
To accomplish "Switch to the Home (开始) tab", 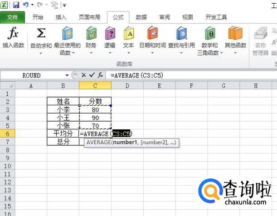I will pos(38,17).
